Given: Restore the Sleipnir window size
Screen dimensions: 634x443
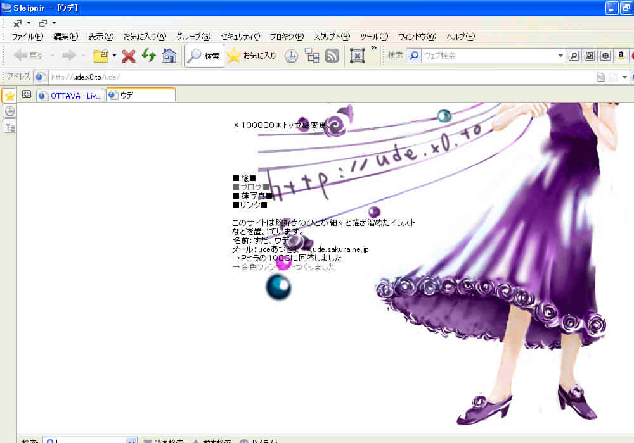Looking at the screenshot, I should (x=627, y=8).
